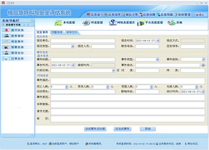This screenshot has height=150, width=209.
Task: Open 行政区域 combo box arrow
Action: point(113,70)
